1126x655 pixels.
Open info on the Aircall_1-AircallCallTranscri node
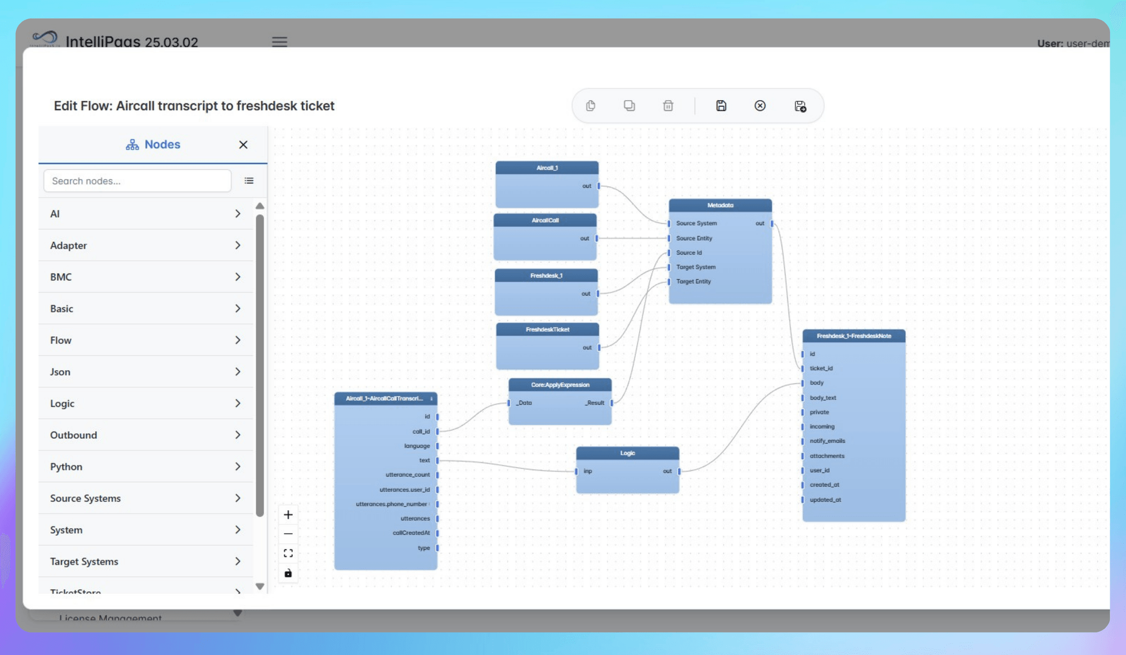[x=431, y=398]
